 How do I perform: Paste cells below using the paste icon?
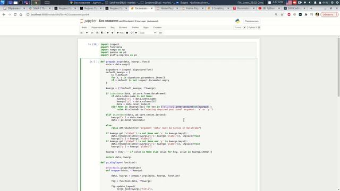[x=102, y=33]
